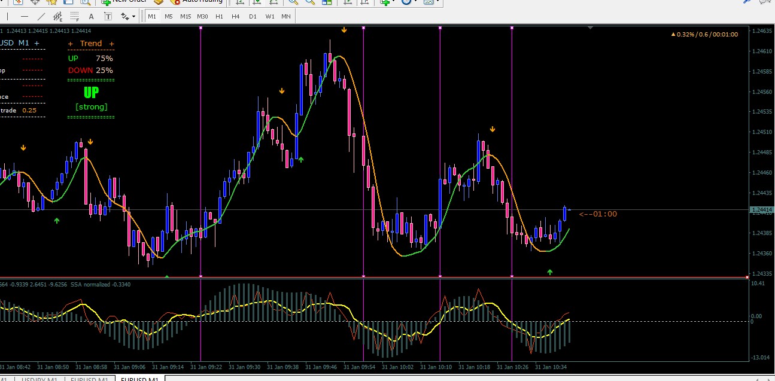Viewport: 775px width, 381px height.
Task: Click the '31 Jan 09:38' time axis label
Action: point(282,367)
